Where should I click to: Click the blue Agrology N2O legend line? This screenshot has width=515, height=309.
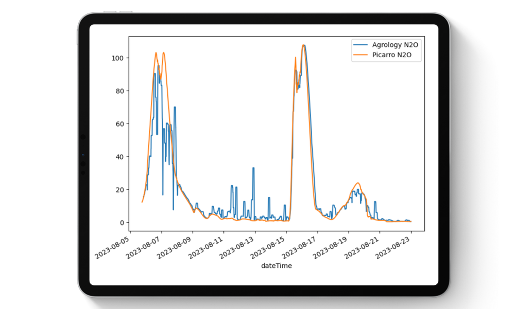[360, 45]
